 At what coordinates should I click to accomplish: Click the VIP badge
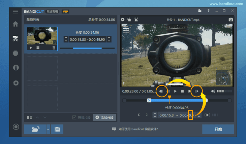[65, 11]
